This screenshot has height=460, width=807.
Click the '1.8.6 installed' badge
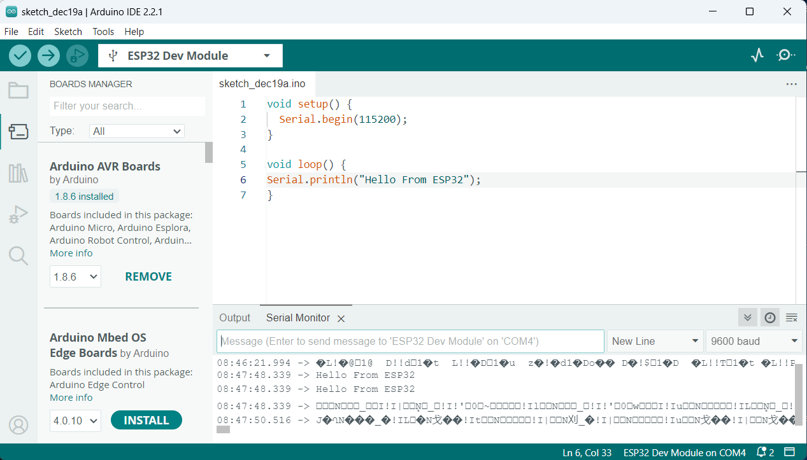coord(84,197)
